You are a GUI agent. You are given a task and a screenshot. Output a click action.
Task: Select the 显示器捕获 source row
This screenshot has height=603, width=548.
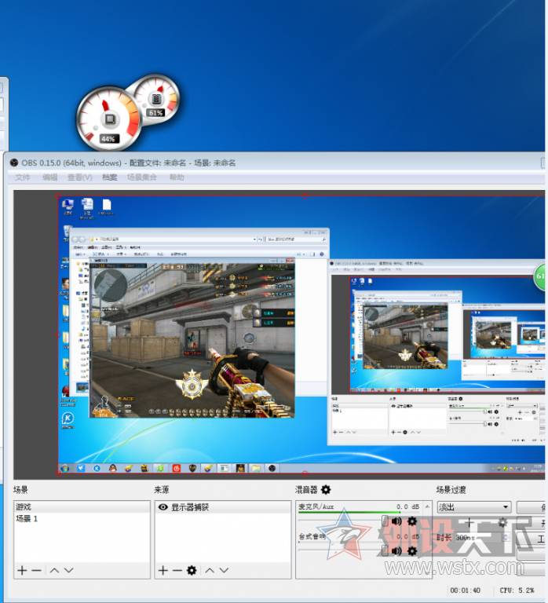[223, 507]
